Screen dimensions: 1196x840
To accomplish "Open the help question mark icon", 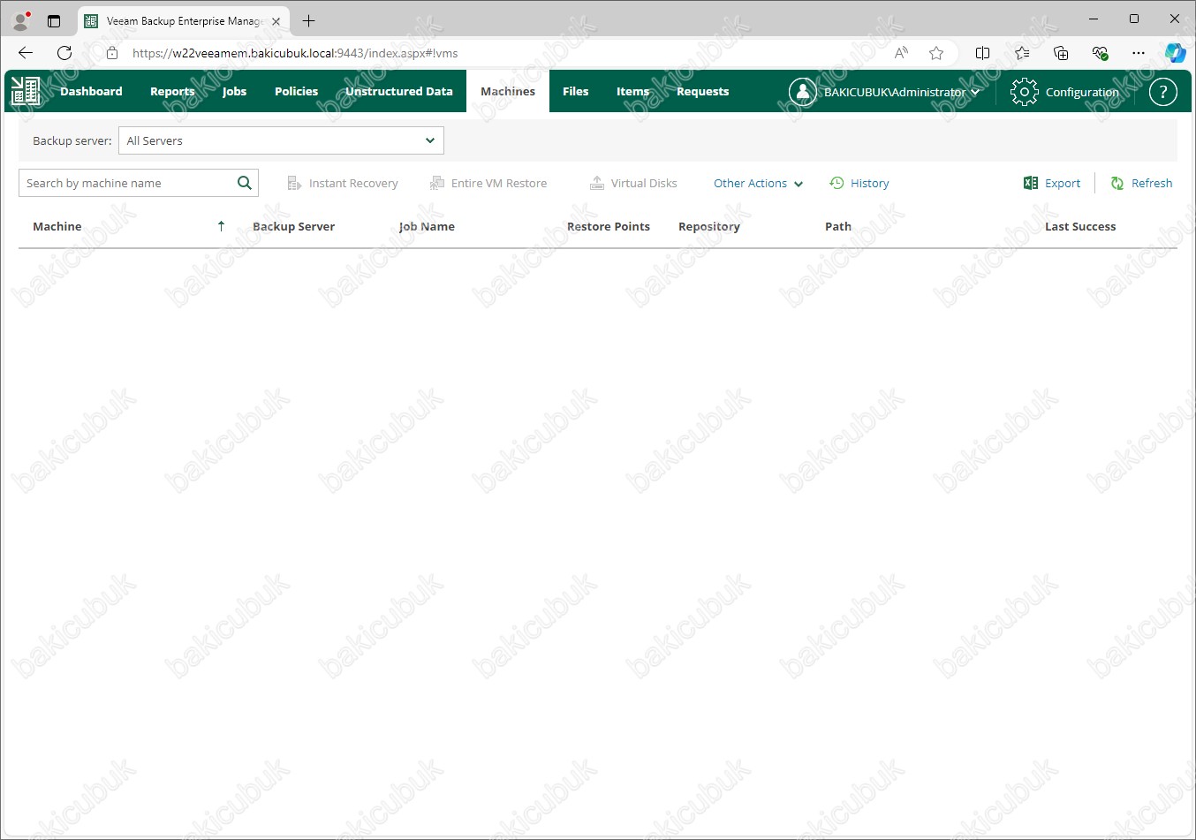I will point(1163,92).
